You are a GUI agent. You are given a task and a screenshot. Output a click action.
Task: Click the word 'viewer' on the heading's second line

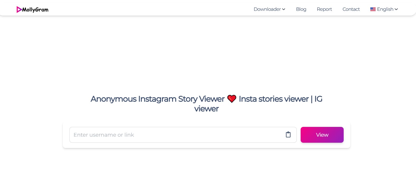(206, 109)
